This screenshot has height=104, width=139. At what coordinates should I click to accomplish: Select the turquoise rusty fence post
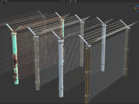(15, 58)
